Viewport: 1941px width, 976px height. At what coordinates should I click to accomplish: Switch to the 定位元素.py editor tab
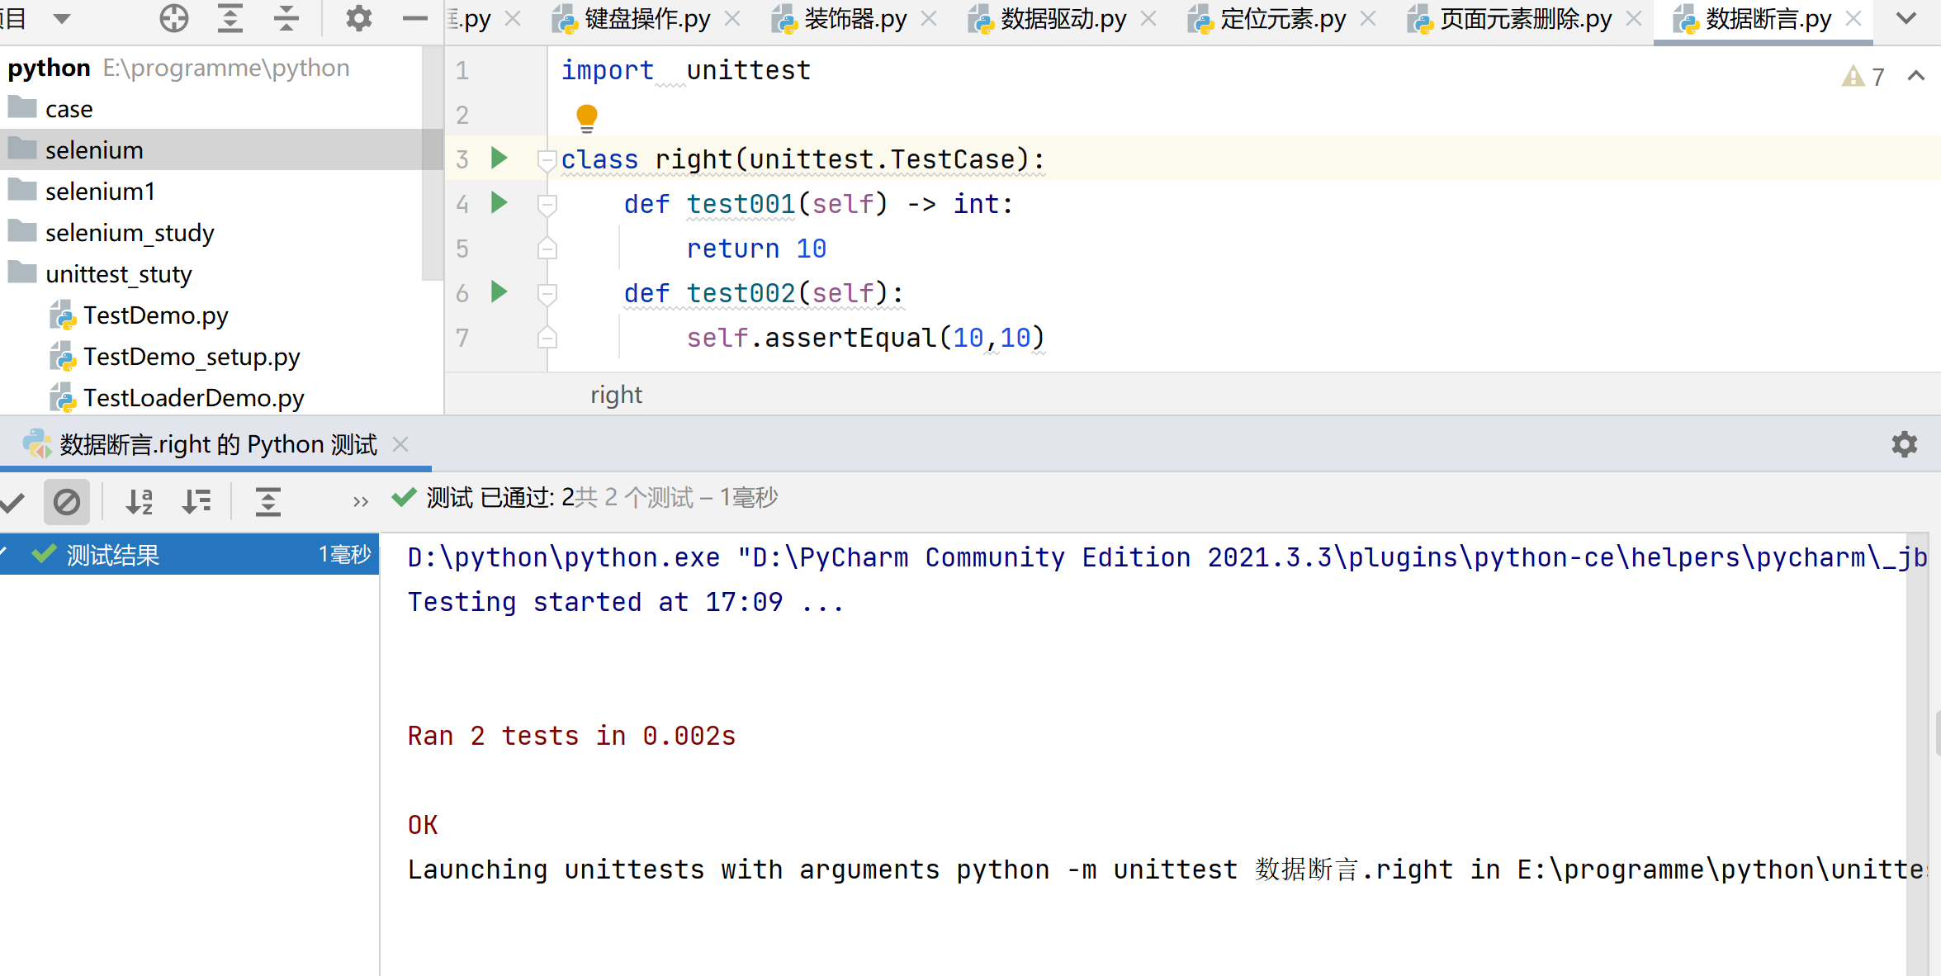tap(1282, 18)
